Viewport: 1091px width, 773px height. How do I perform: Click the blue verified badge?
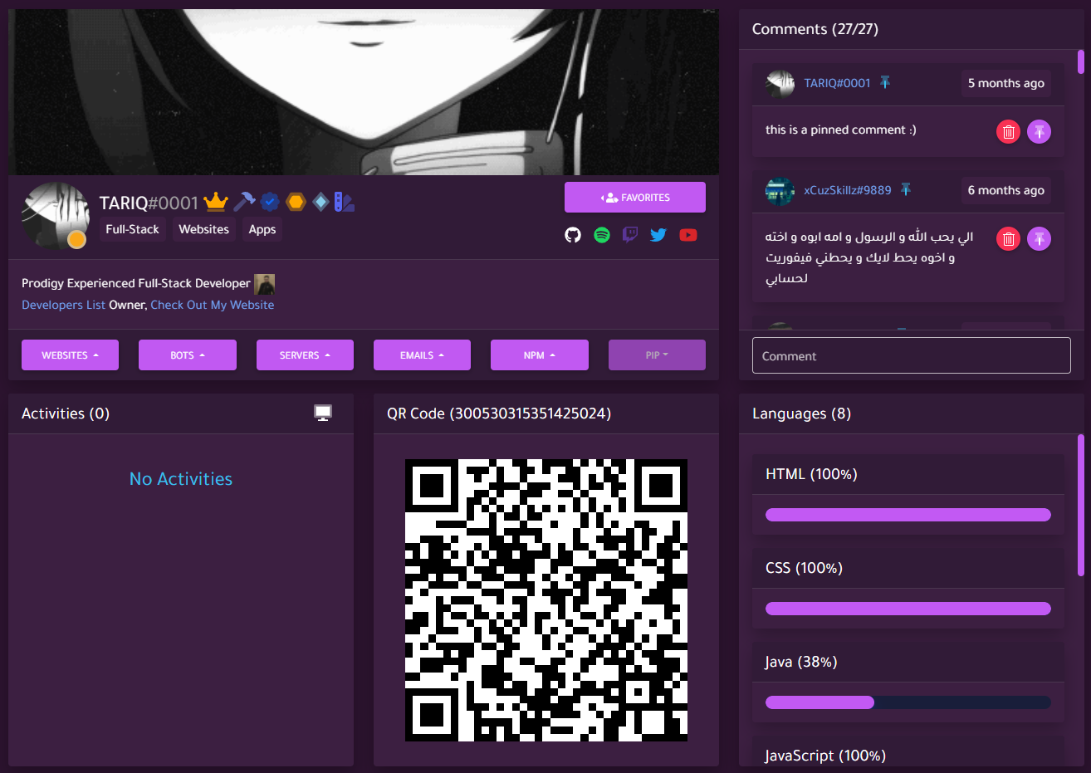(x=269, y=201)
